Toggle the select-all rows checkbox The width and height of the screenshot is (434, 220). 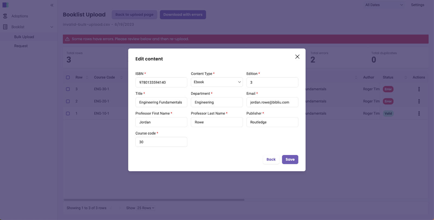pyautogui.click(x=68, y=77)
